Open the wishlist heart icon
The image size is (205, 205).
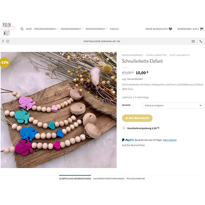click(x=170, y=29)
